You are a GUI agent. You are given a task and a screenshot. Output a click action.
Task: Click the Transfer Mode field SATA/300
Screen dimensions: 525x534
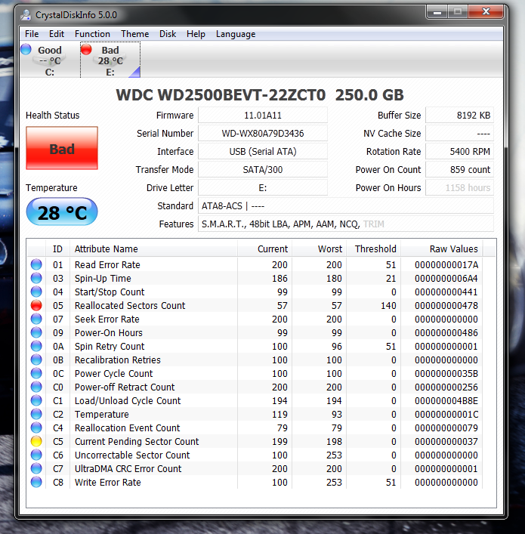[x=263, y=170]
